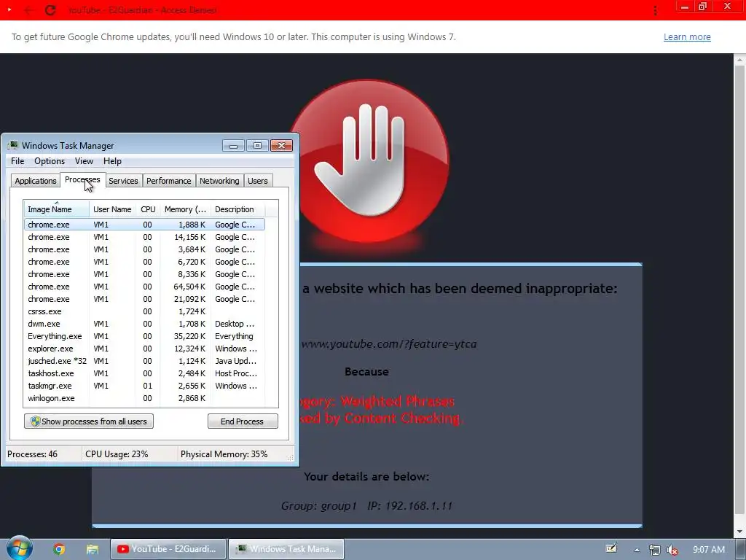746x560 pixels.
Task: Switch to the Performance tab
Action: [168, 181]
